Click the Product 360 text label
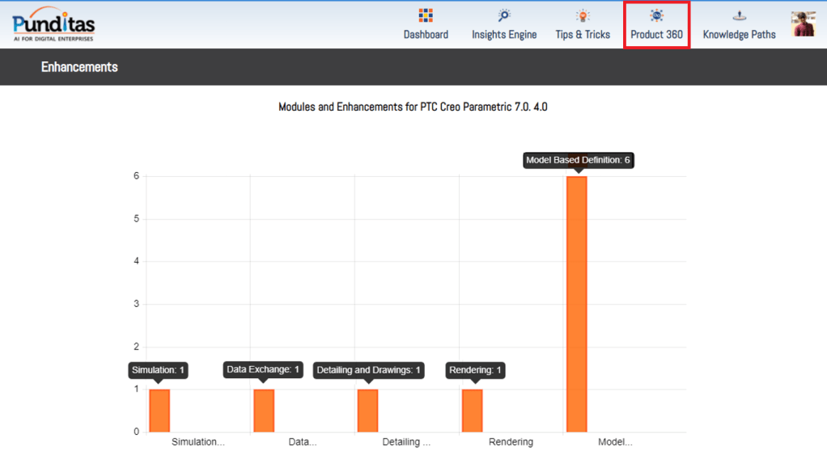 tap(656, 35)
